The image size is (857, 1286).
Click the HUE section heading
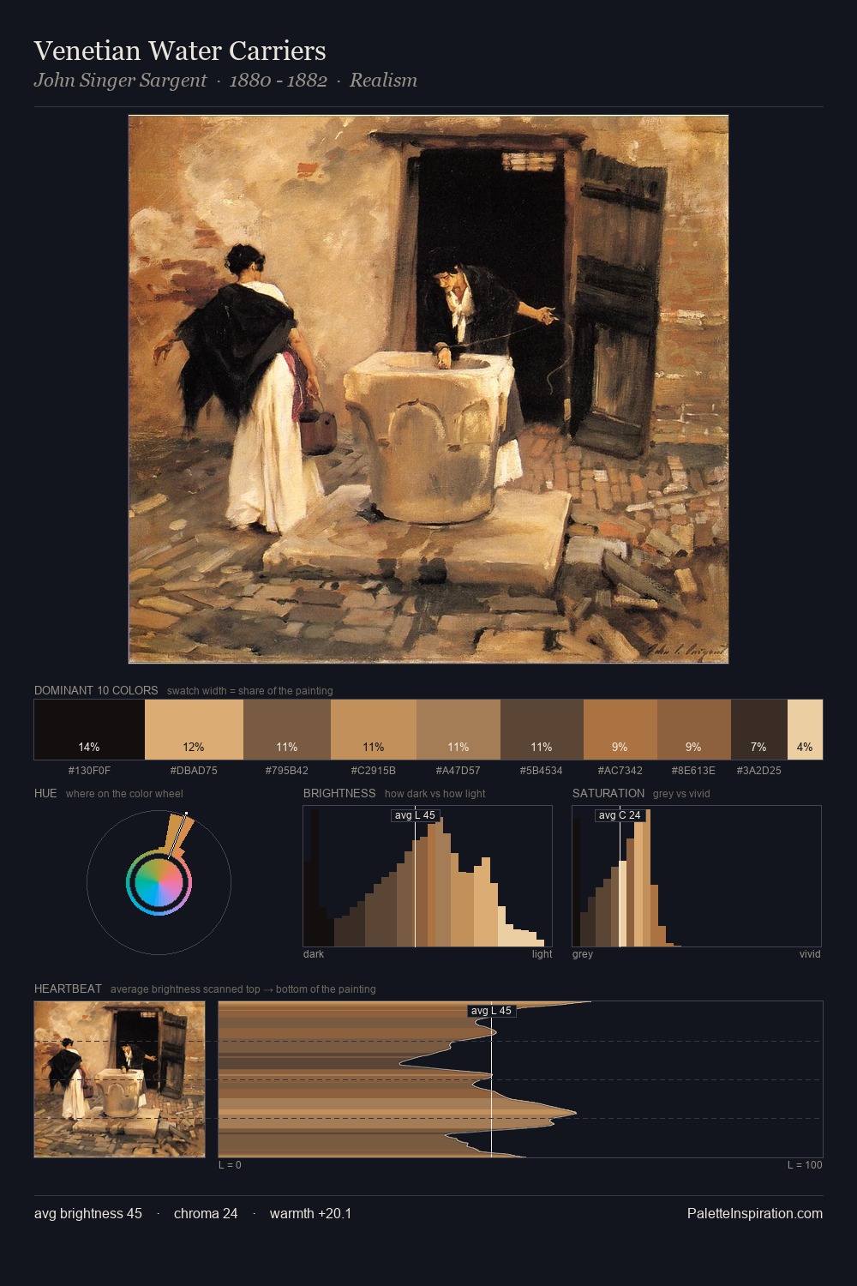pyautogui.click(x=45, y=793)
